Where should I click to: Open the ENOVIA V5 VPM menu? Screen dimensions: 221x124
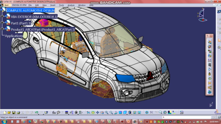pyautogui.click(x=19, y=5)
